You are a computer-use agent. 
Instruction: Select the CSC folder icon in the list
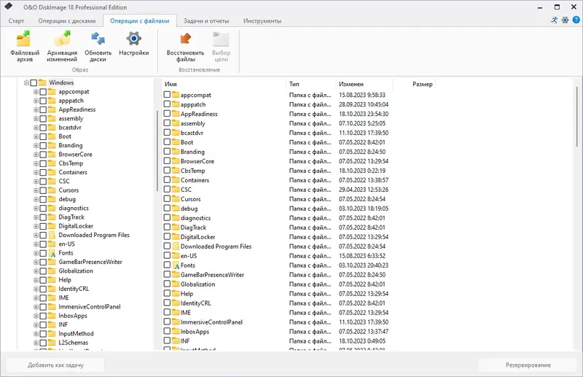tap(176, 190)
